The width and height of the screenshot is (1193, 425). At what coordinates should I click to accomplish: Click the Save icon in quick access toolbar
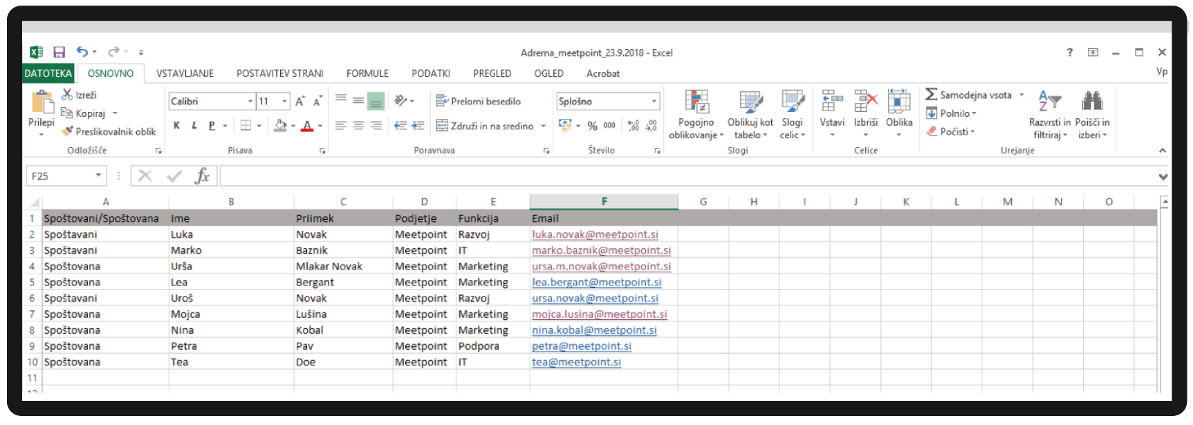tap(59, 53)
